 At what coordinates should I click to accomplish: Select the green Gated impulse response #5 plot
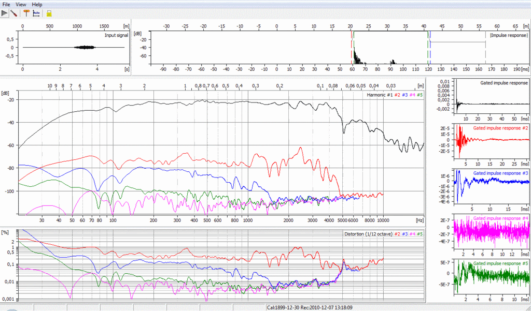click(x=491, y=276)
